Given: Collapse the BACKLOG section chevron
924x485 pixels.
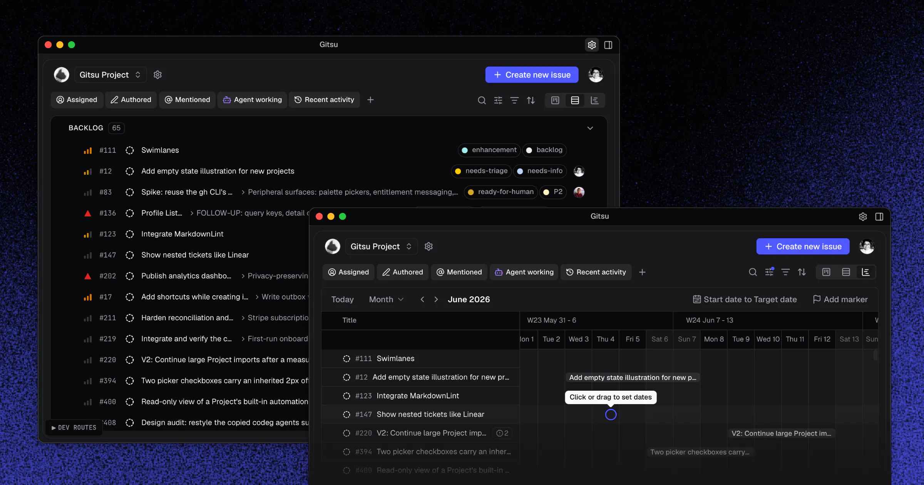Looking at the screenshot, I should [x=590, y=128].
